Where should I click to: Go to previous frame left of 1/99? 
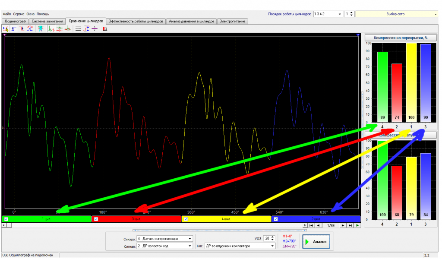pos(319,225)
